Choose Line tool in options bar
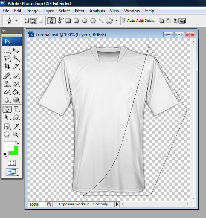The height and width of the screenshot is (218, 206). [101, 21]
